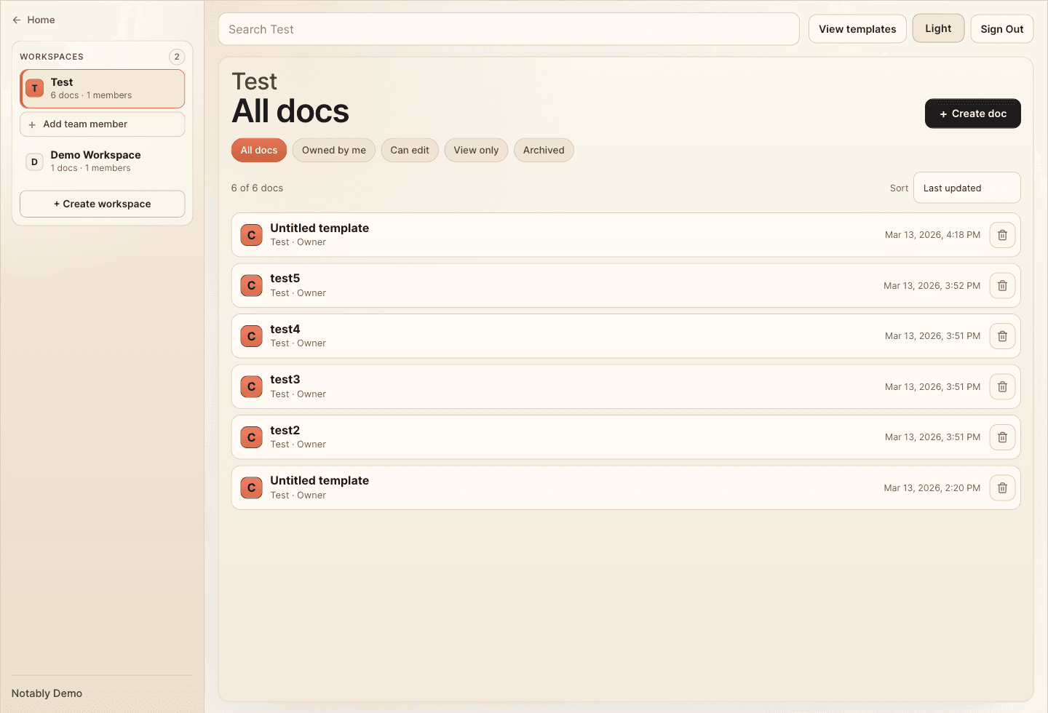Toggle the Archived docs filter
This screenshot has width=1048, height=713.
point(544,150)
